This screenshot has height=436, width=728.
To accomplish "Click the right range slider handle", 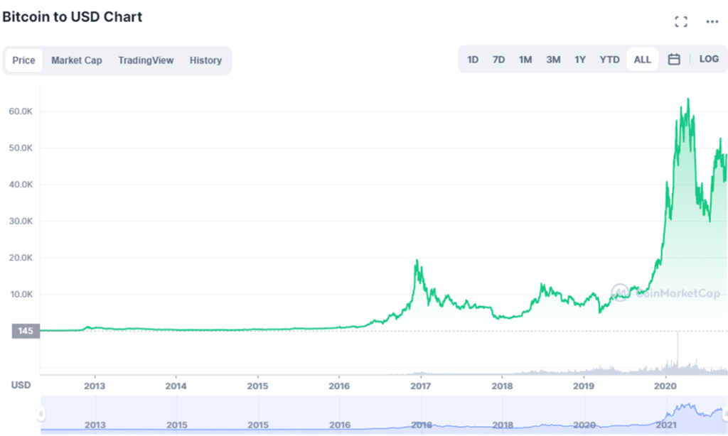I will (724, 413).
